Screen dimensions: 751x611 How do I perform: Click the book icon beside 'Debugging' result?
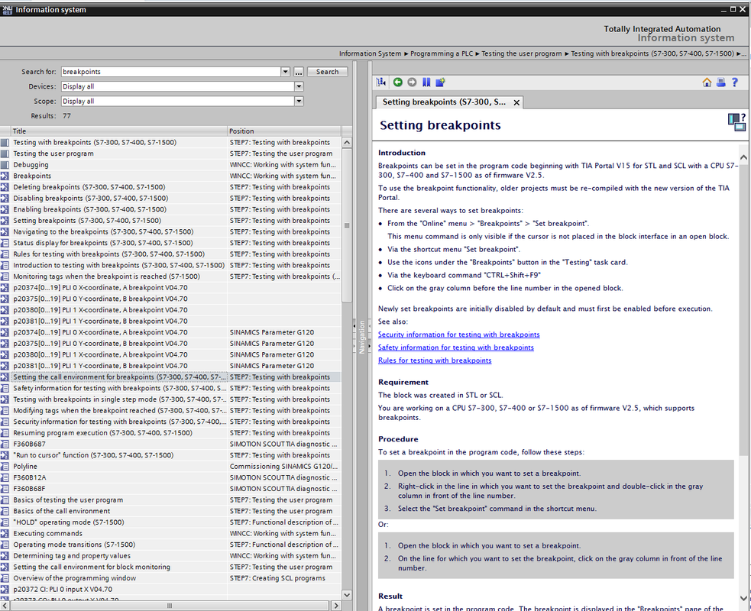click(x=5, y=165)
